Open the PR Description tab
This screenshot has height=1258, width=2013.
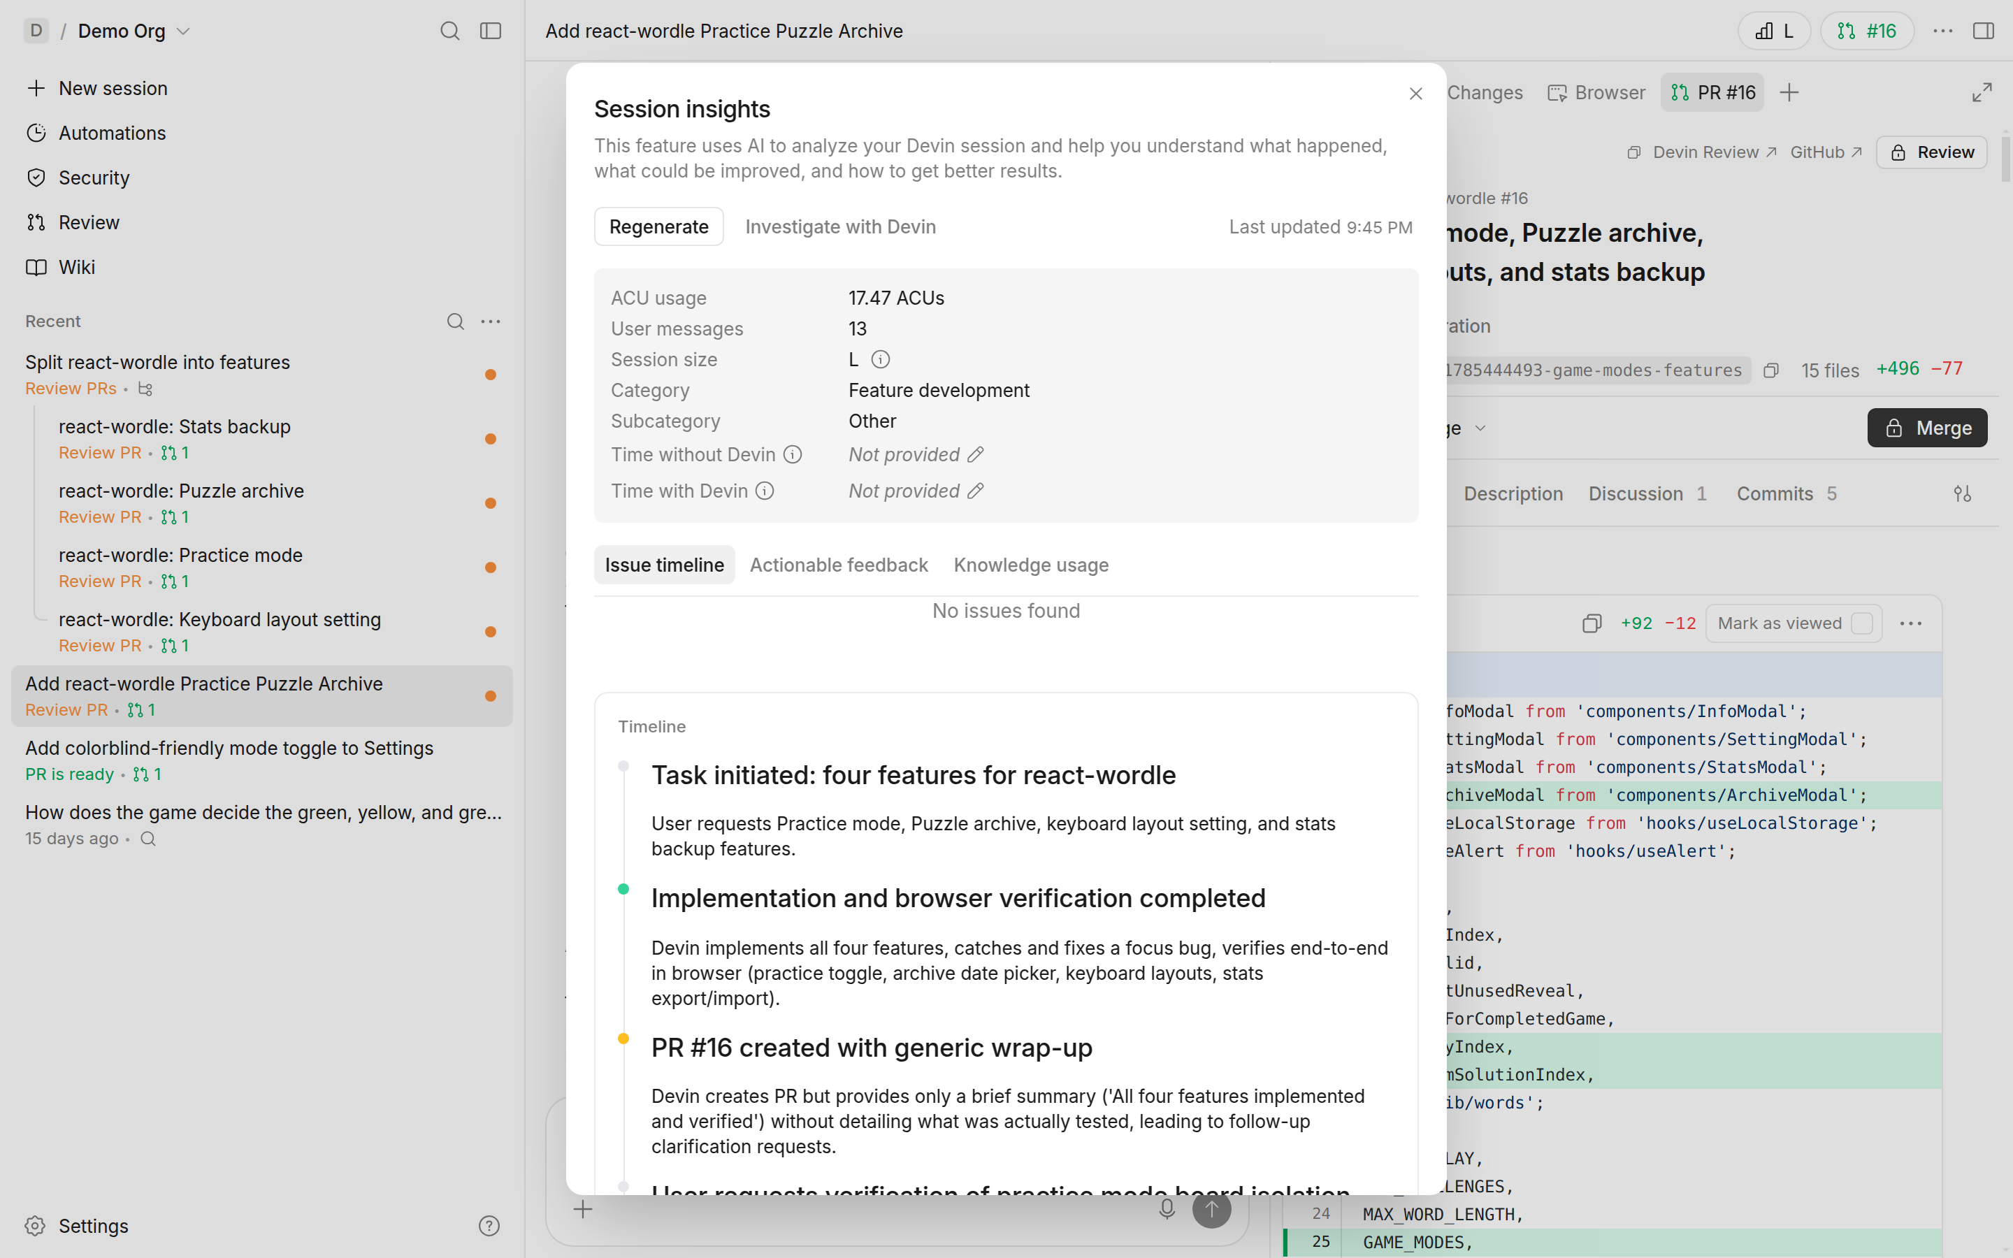click(1513, 493)
